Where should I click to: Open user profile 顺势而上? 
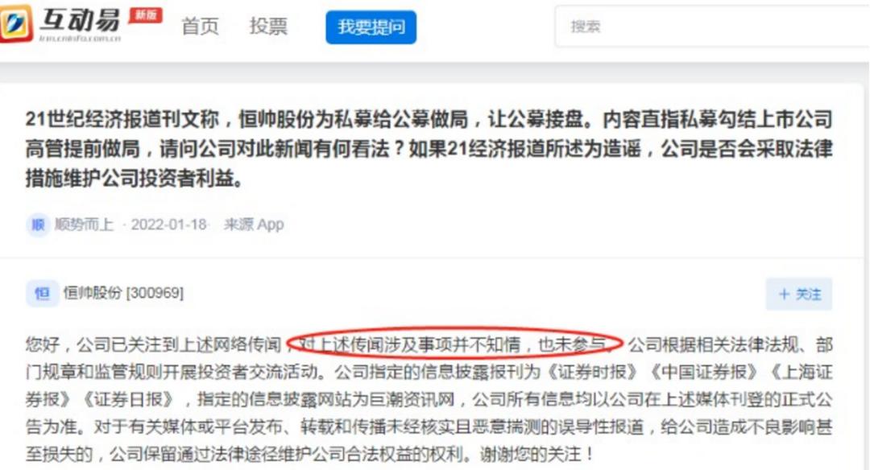tap(84, 225)
